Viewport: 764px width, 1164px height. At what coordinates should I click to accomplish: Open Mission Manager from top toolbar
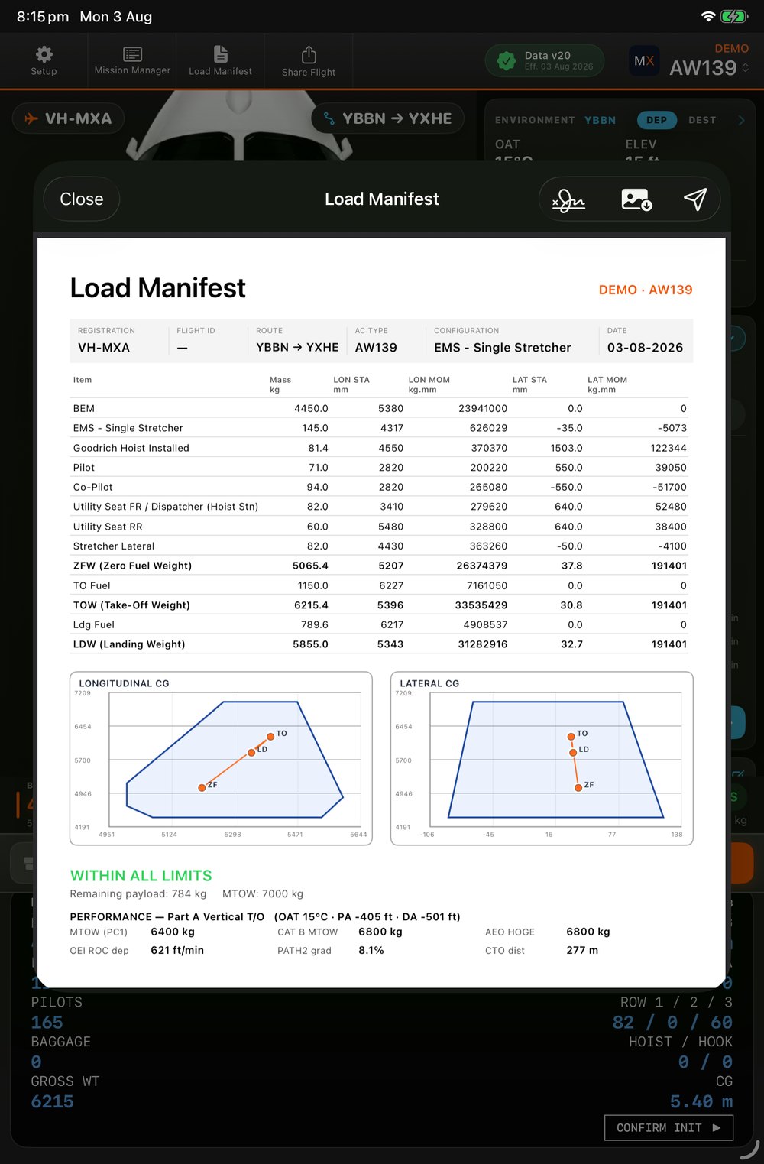[x=132, y=60]
